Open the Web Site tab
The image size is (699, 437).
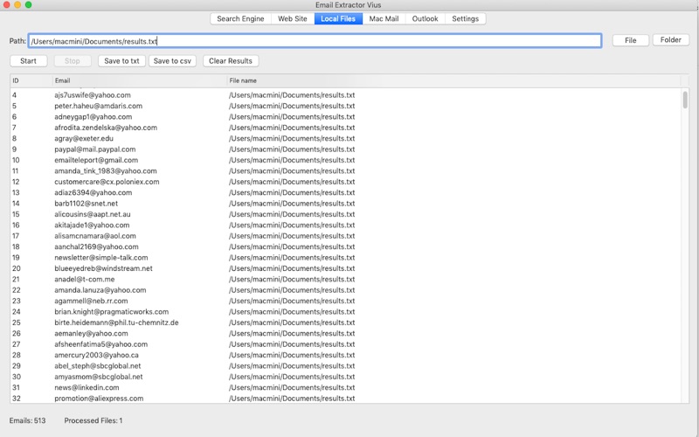point(293,18)
